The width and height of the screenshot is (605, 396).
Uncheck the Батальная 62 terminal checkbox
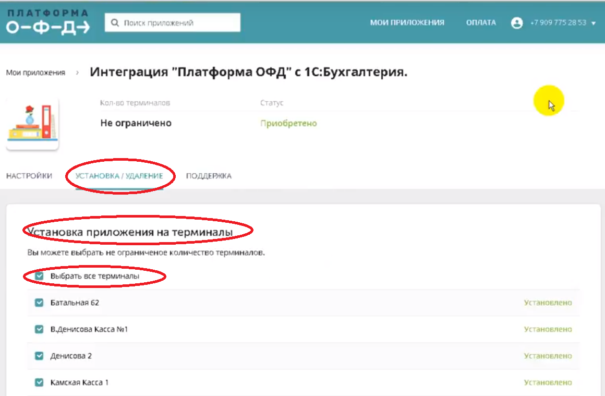click(39, 303)
